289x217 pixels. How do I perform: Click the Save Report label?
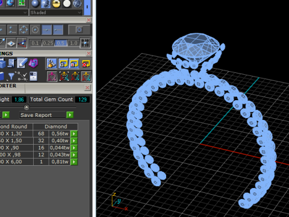click(x=36, y=115)
